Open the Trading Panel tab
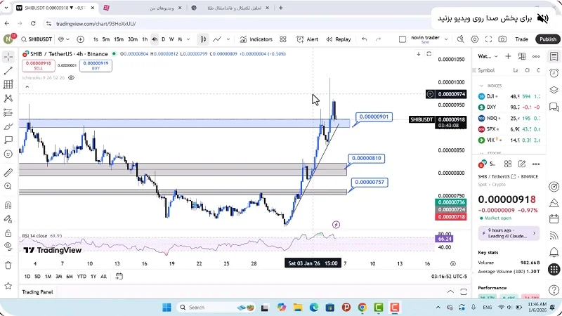Screen dimensions: 562x316 pos(37,291)
